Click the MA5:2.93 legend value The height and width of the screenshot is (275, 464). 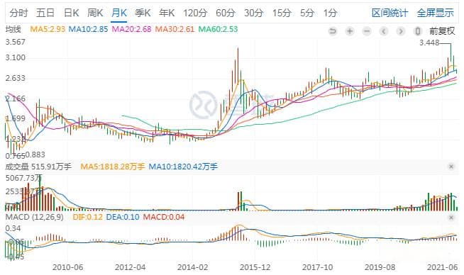pyautogui.click(x=48, y=29)
